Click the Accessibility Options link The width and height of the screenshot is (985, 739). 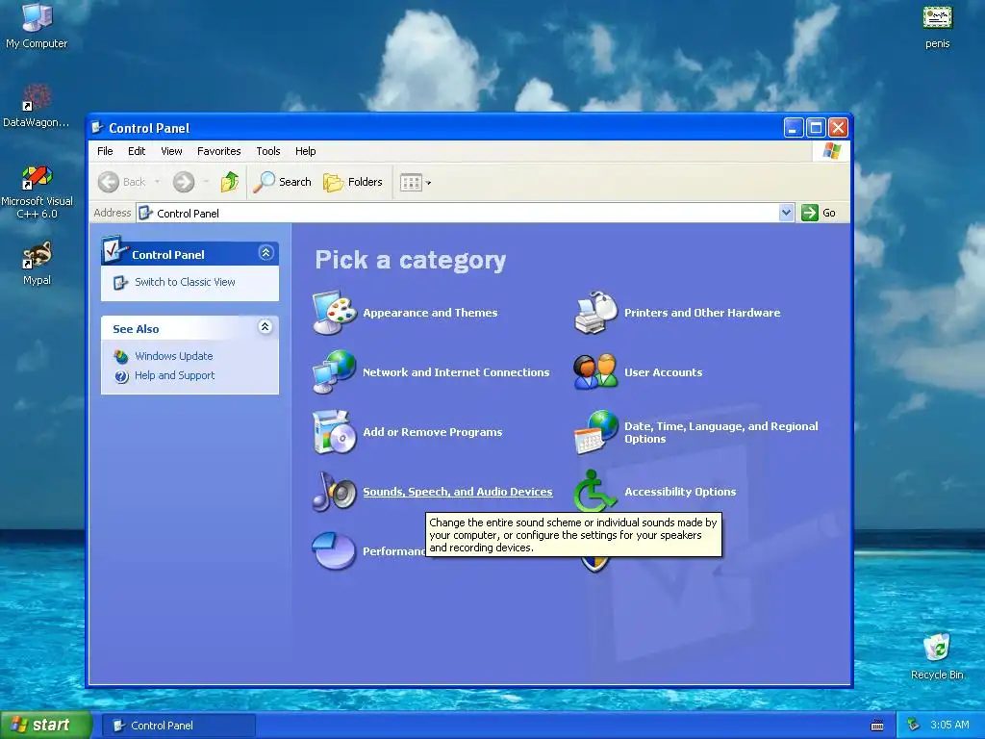tap(680, 492)
